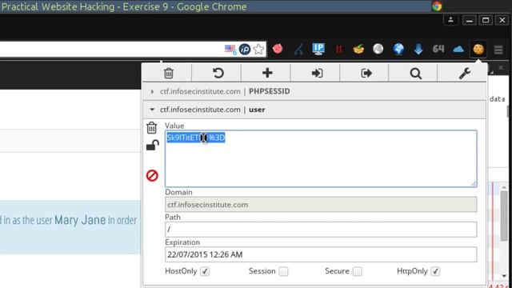Collapse the user cookie row
The width and height of the screenshot is (512, 288).
314,110
